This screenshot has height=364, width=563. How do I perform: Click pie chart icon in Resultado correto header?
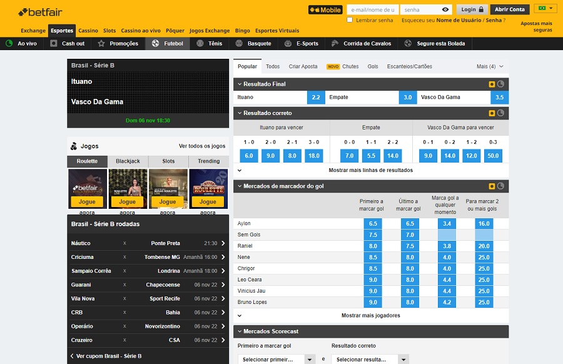click(x=500, y=113)
